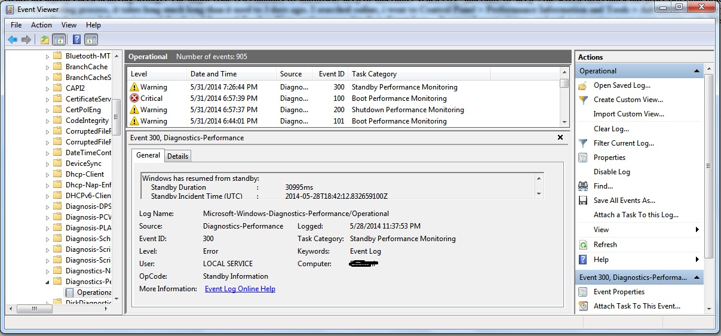Screen dimensions: 721x336
Task: Click the description text box scroll down arrow
Action: pos(539,194)
